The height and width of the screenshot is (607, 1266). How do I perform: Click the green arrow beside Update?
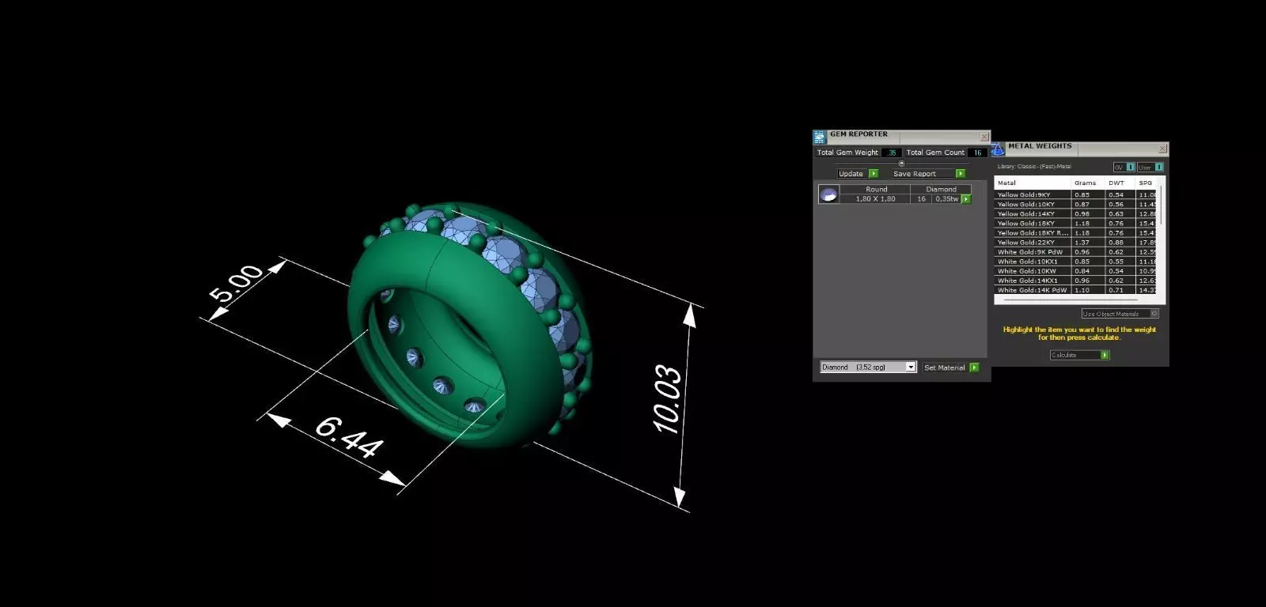(x=874, y=174)
